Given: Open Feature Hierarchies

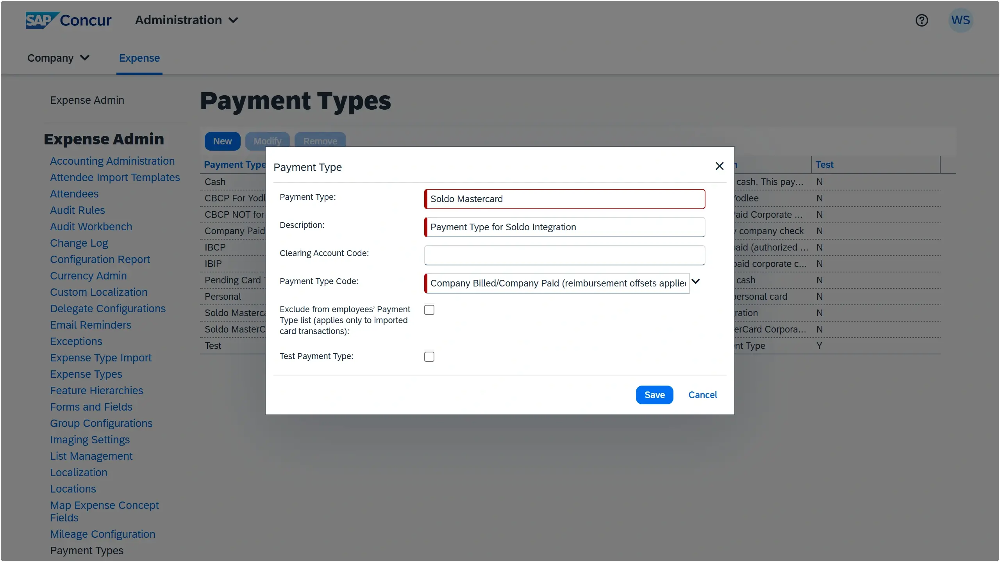Looking at the screenshot, I should (96, 390).
